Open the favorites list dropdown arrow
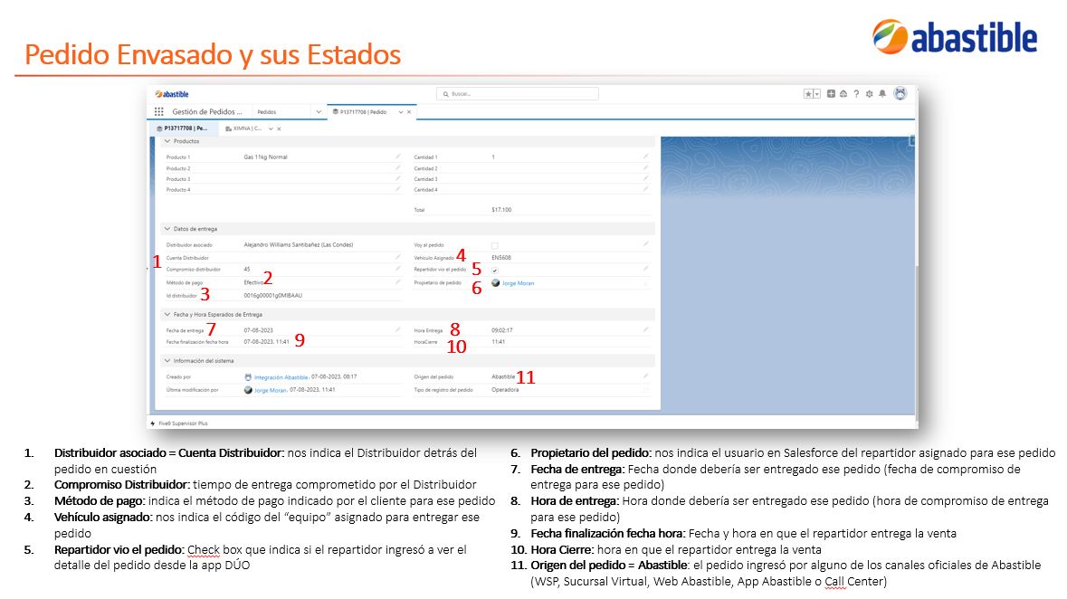This screenshot has height=599, width=1067. point(816,94)
